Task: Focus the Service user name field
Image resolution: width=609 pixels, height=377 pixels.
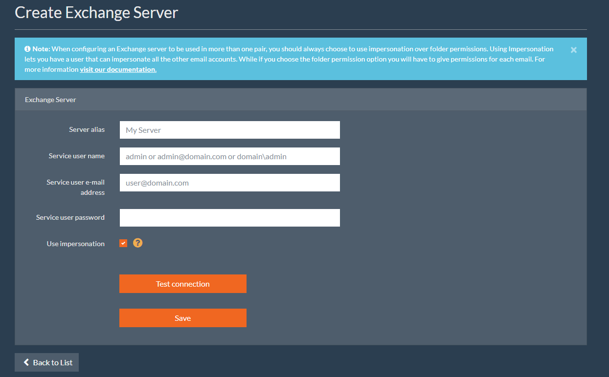Action: (229, 156)
